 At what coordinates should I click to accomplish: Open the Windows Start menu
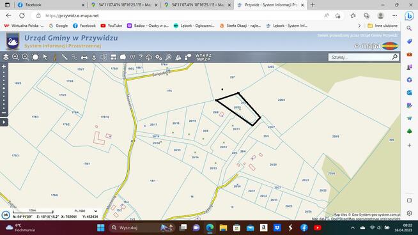(x=101, y=228)
